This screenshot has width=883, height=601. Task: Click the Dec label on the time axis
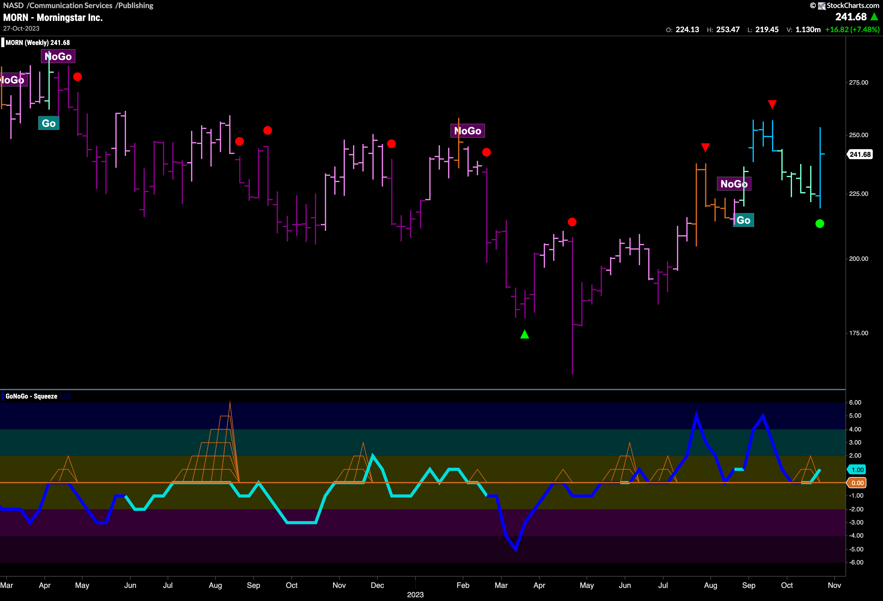pos(377,585)
